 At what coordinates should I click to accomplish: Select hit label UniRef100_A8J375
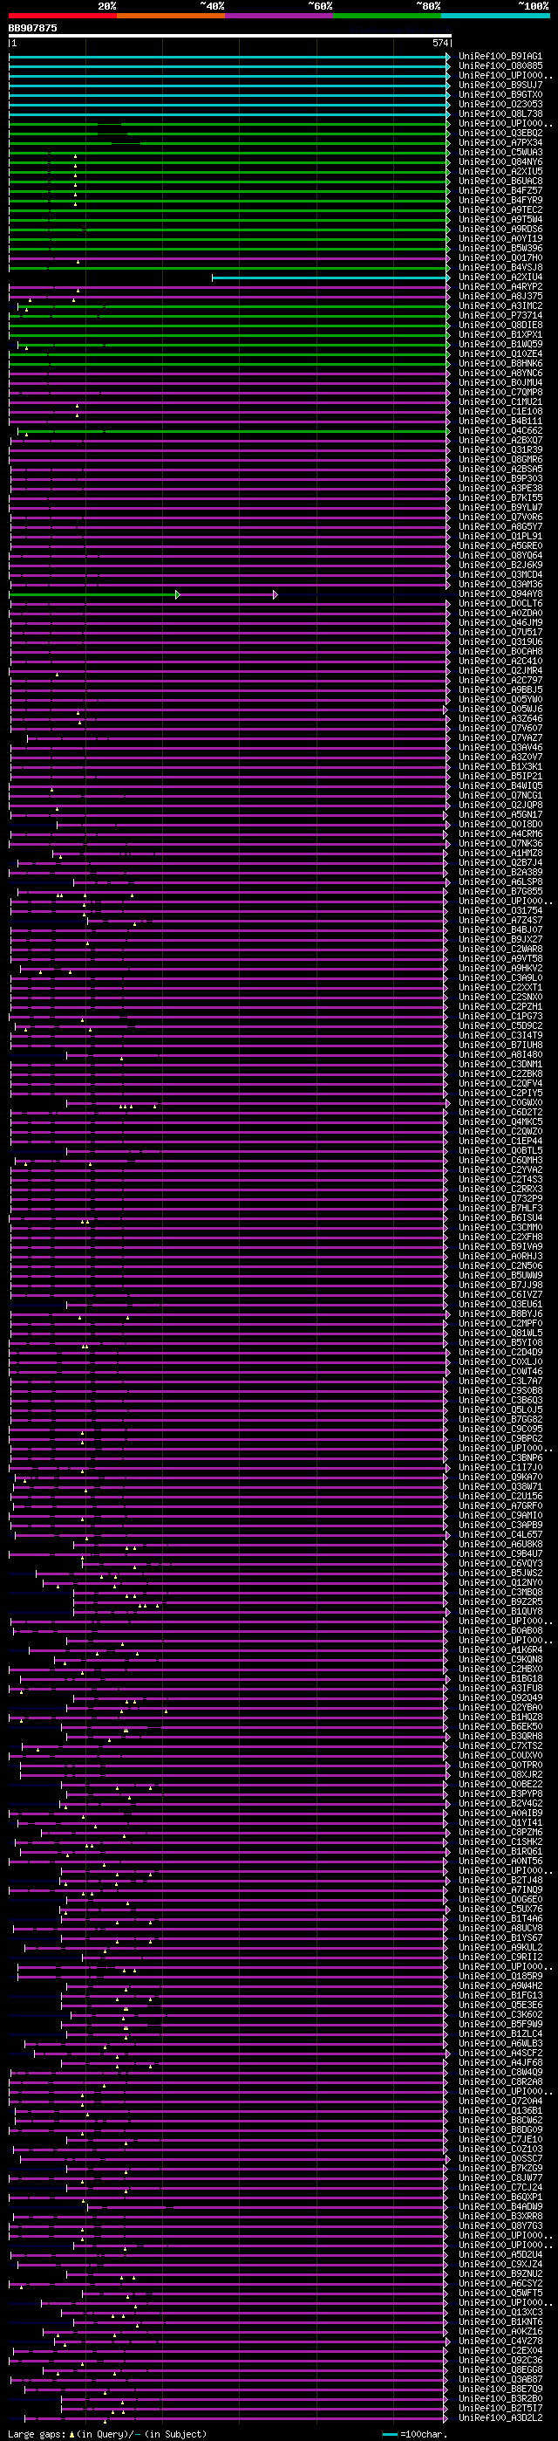coord(501,296)
